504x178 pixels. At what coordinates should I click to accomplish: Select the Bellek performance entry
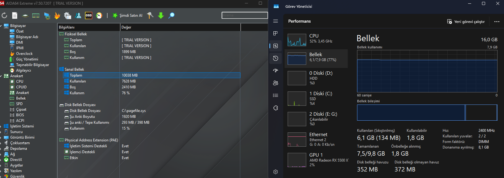316,58
